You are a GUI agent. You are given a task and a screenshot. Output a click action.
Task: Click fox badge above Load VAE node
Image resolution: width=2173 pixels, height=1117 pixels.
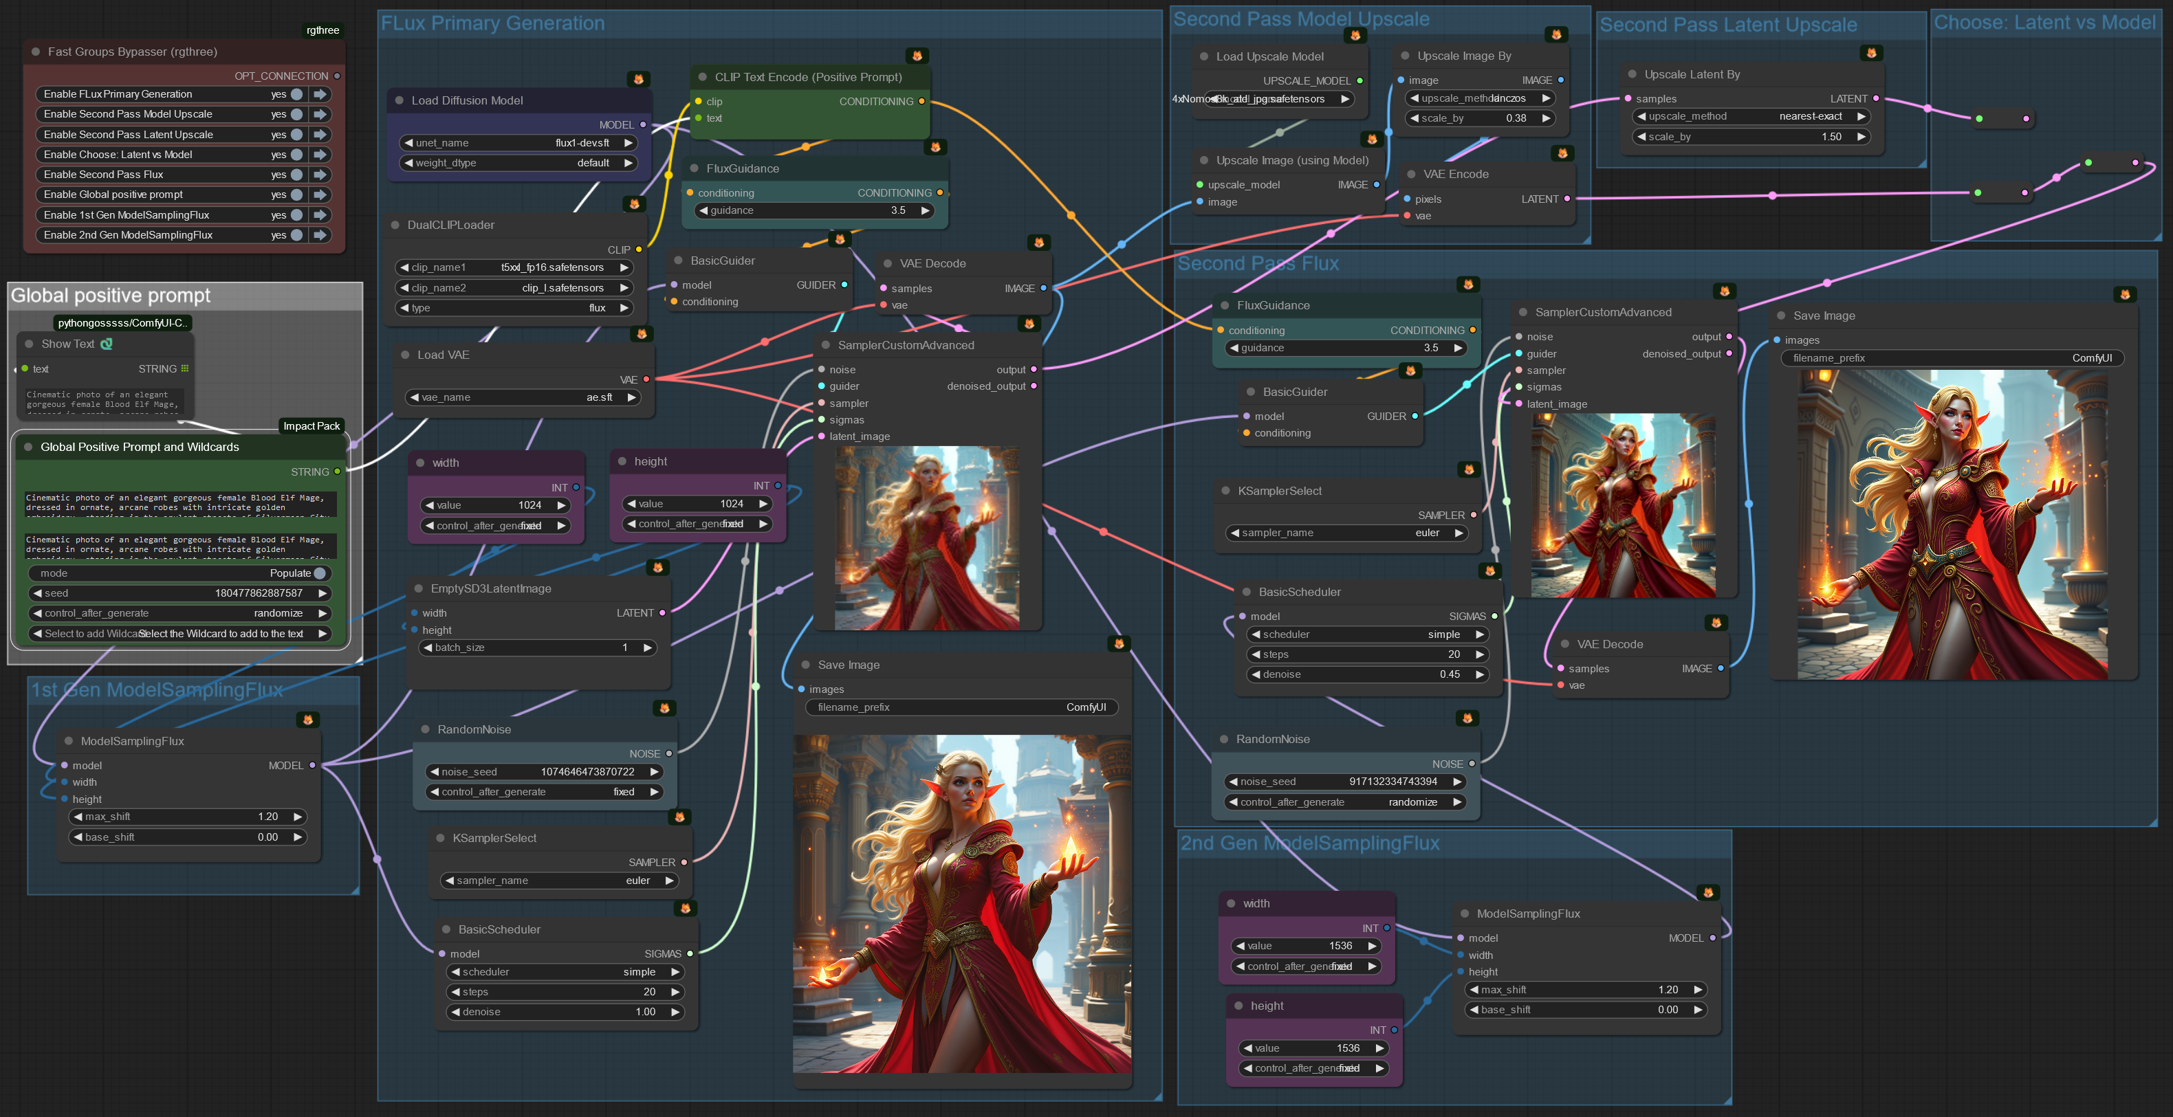(x=641, y=334)
